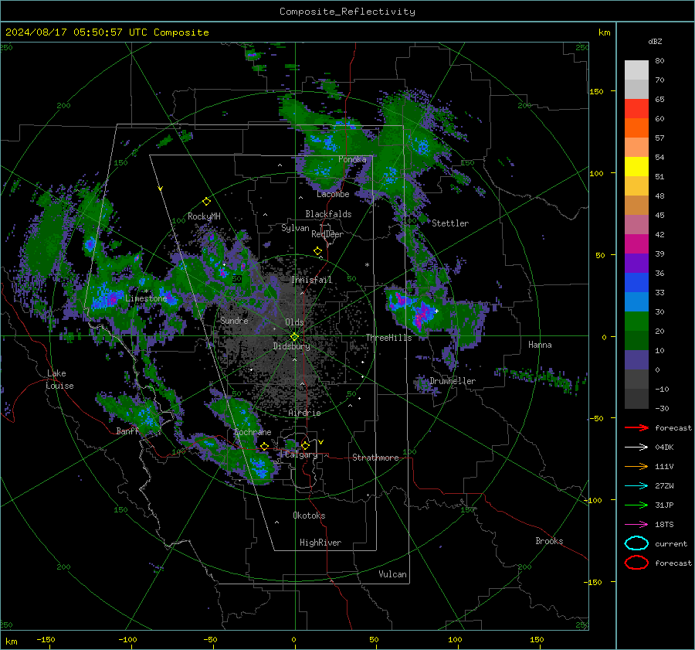Select the white swatch at 80 dBZ
Screen dimensions: 695x650
click(x=636, y=70)
